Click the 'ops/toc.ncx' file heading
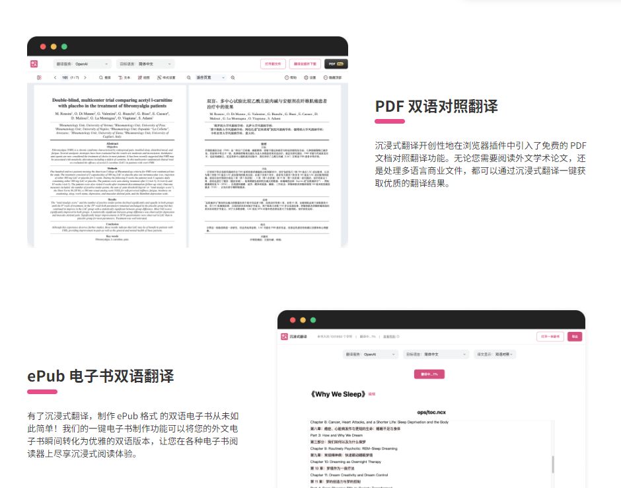The width and height of the screenshot is (621, 488). click(431, 412)
